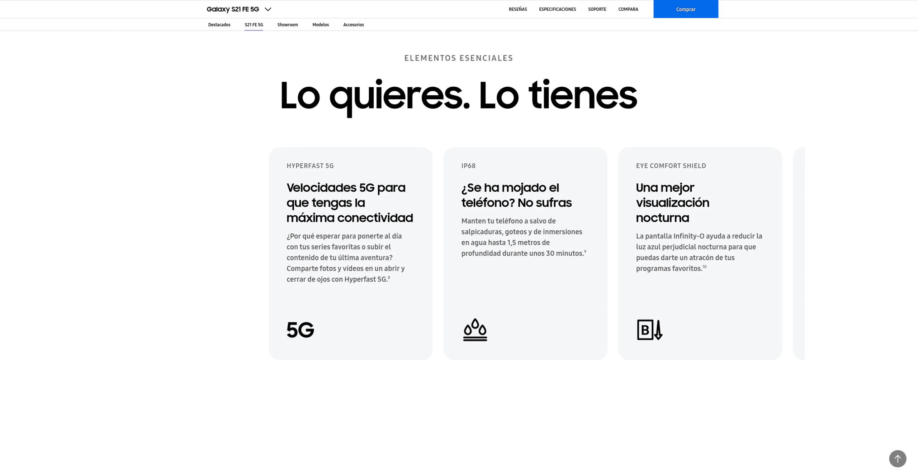The height and width of the screenshot is (476, 918).
Task: Open the Galaxy S21 FE 5G title menu
Action: [232, 9]
